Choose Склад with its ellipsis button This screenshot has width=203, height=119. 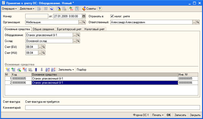75,41
